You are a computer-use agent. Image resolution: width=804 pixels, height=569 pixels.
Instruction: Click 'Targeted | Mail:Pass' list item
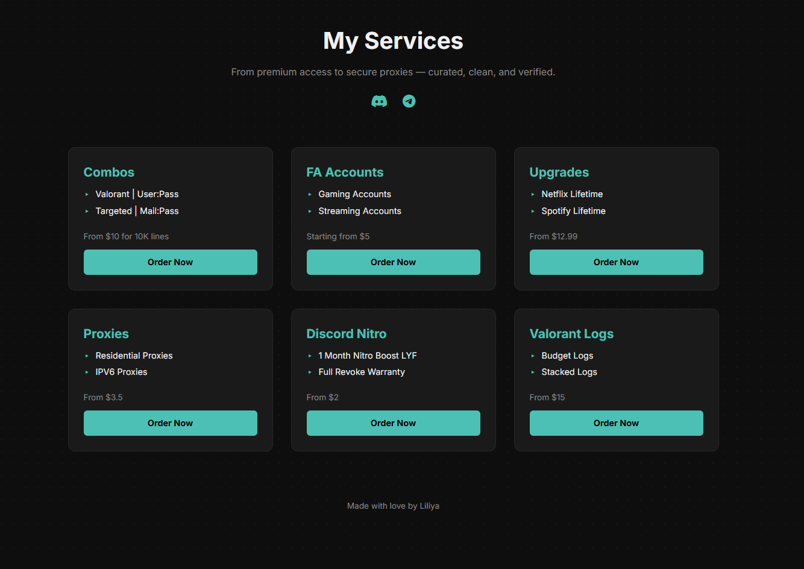point(137,211)
